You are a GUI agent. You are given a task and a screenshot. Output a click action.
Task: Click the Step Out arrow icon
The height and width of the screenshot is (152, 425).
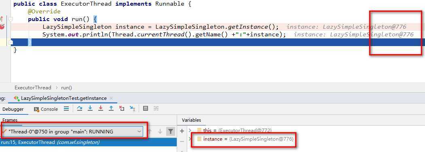coord(111,109)
